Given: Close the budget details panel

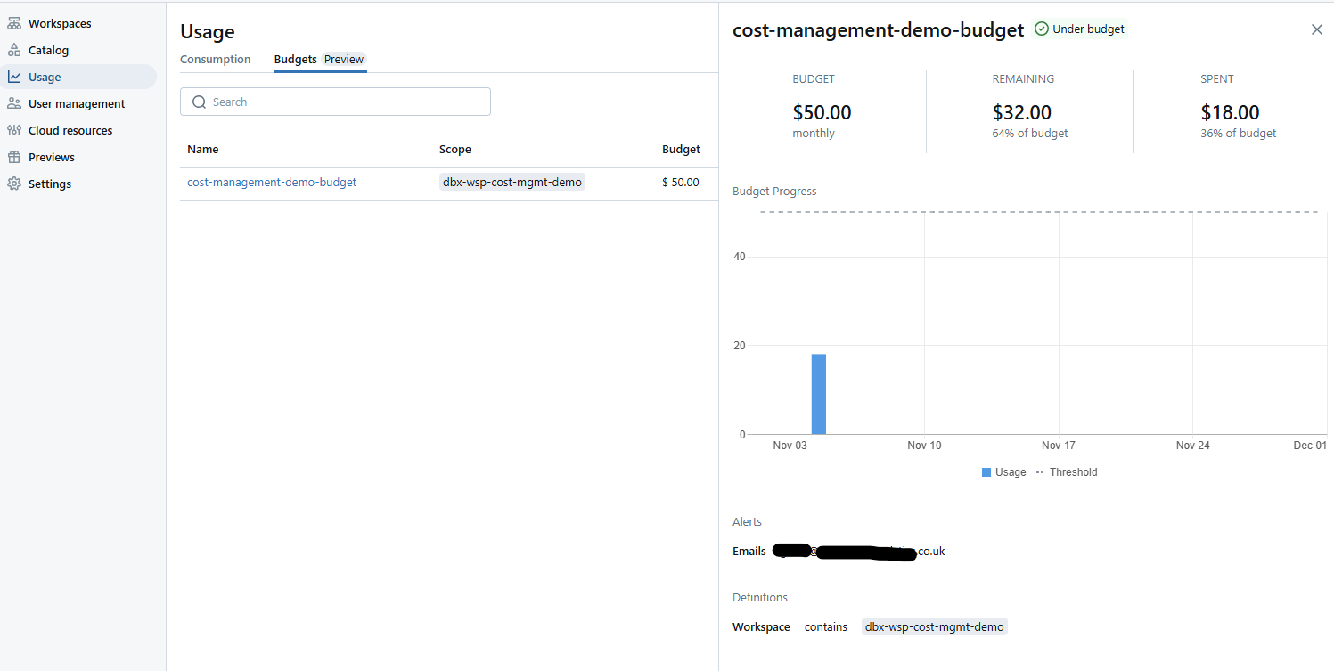Looking at the screenshot, I should [x=1316, y=29].
